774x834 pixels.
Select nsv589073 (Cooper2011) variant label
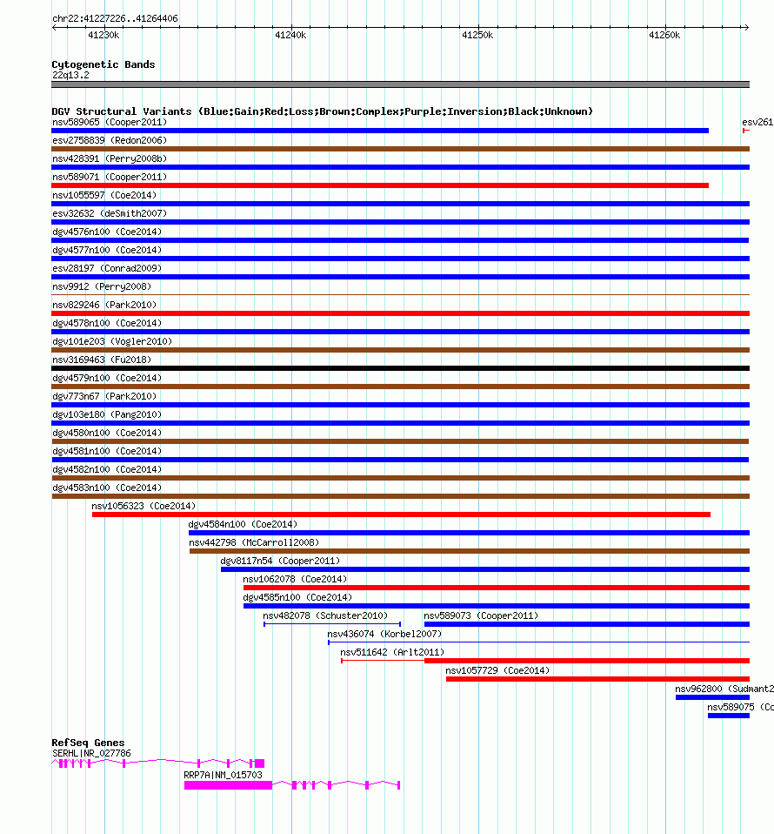click(481, 616)
